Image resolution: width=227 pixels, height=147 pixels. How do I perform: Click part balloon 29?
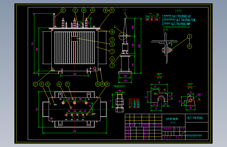102,84
